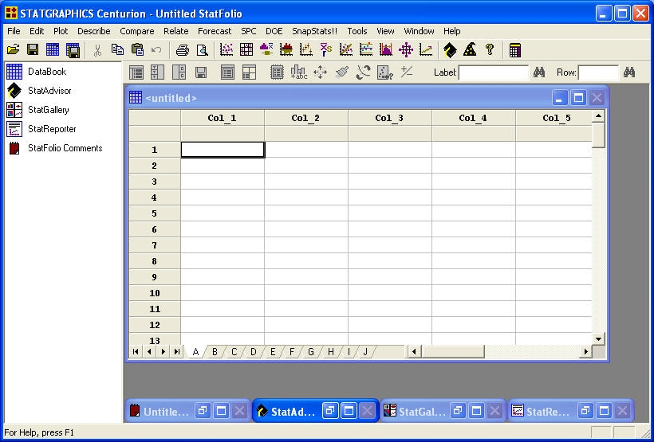Click the four-way arrows pan icon
The width and height of the screenshot is (654, 442).
point(321,72)
